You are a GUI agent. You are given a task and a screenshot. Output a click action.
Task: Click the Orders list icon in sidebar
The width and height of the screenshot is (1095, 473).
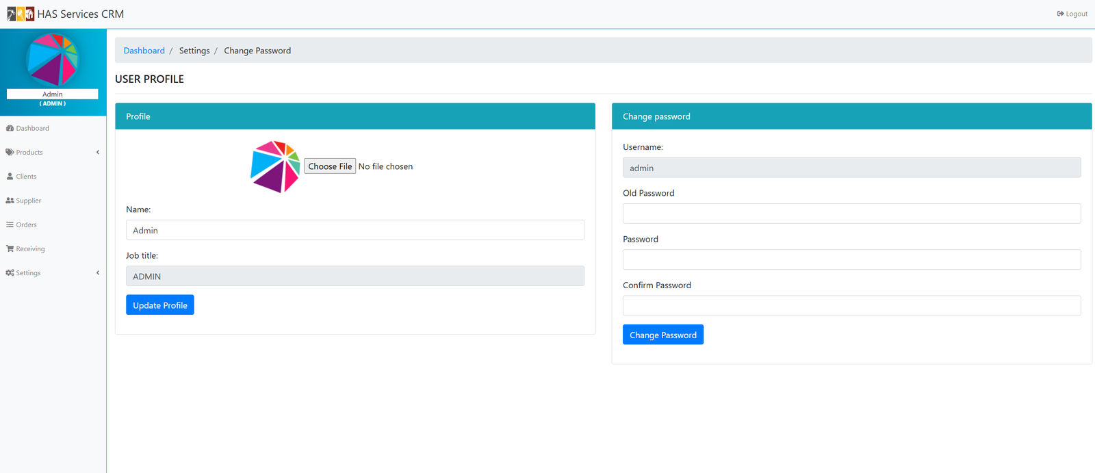10,225
